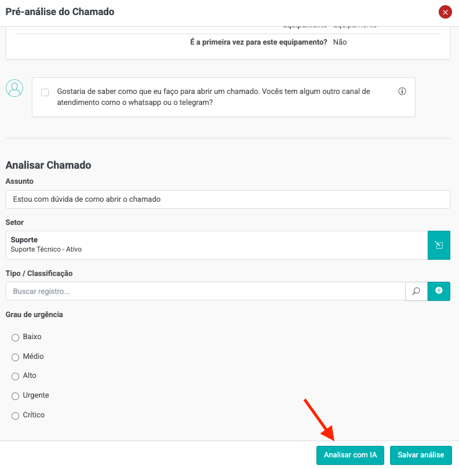
Task: Click the user avatar icon beside message
Action: click(14, 88)
